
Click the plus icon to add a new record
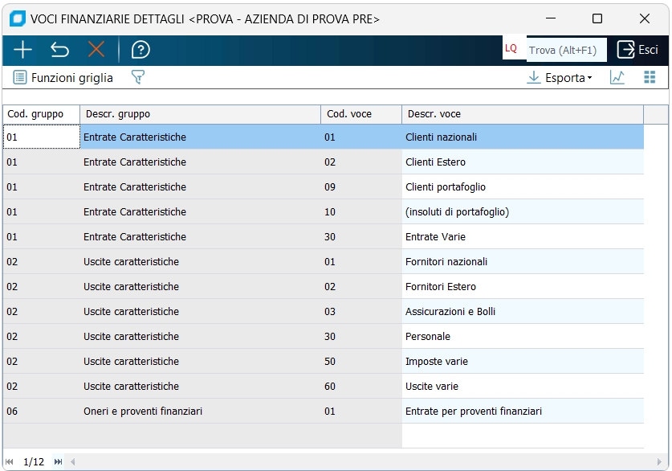[x=22, y=50]
